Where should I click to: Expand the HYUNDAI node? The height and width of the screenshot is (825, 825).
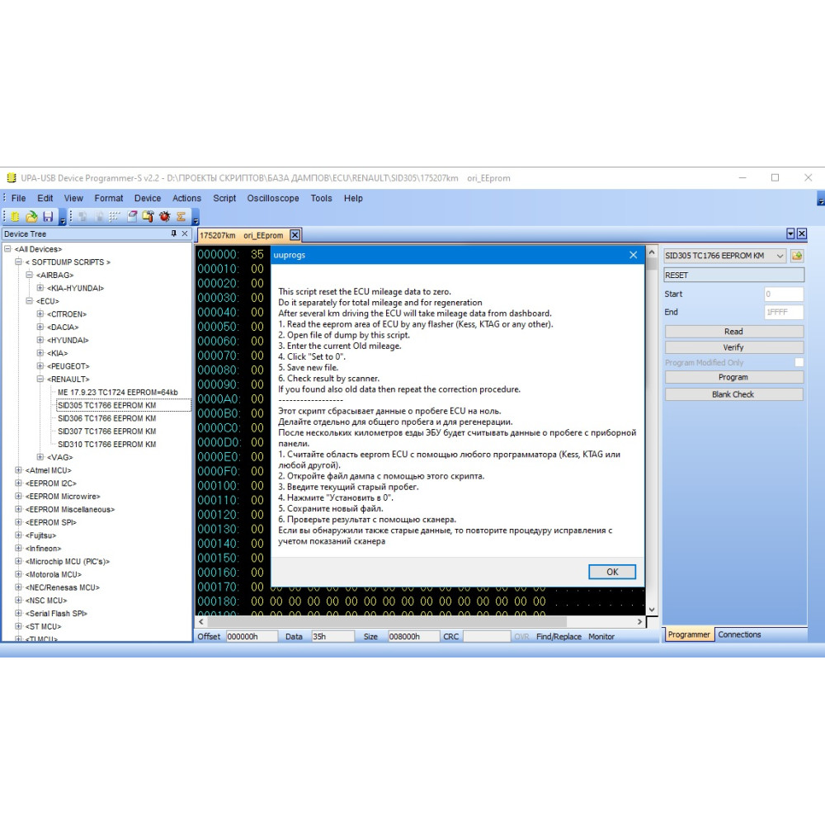[40, 340]
